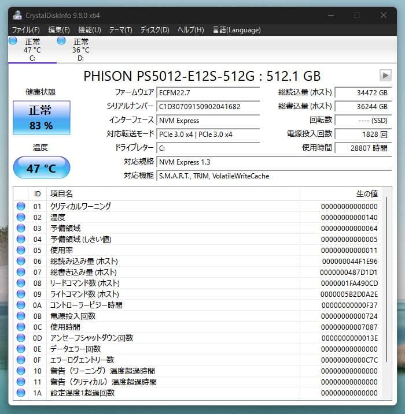Click the blue status orb on the C: drive tab
405x414 pixels.
[x=13, y=40]
